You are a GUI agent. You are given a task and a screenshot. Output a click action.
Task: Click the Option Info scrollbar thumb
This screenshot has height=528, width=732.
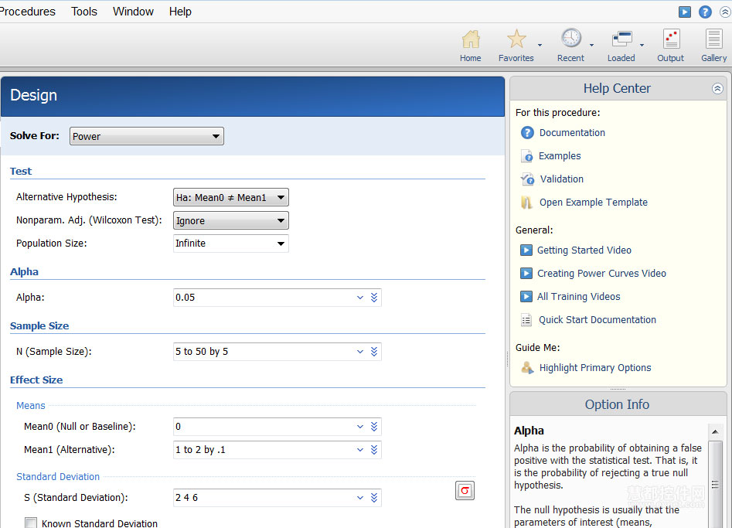715,485
